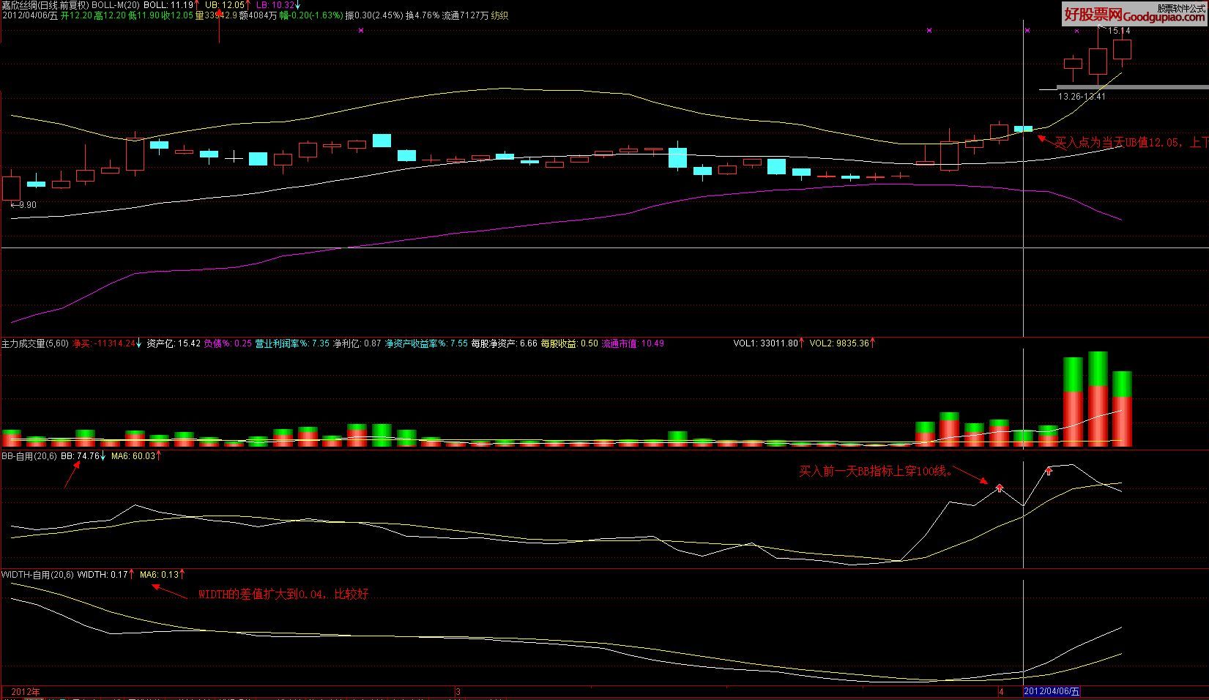
Task: Click the float shares 流通7127万
Action: pyautogui.click(x=466, y=15)
